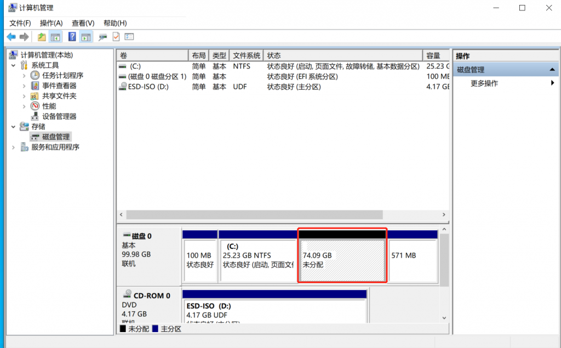Sort volumes by the 容量 column header

pos(434,55)
